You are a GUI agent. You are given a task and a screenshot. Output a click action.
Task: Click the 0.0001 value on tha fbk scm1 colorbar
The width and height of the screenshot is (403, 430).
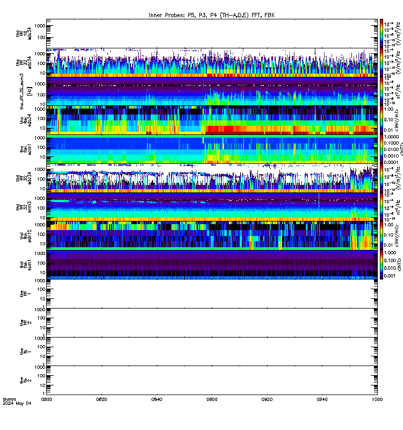(x=391, y=162)
